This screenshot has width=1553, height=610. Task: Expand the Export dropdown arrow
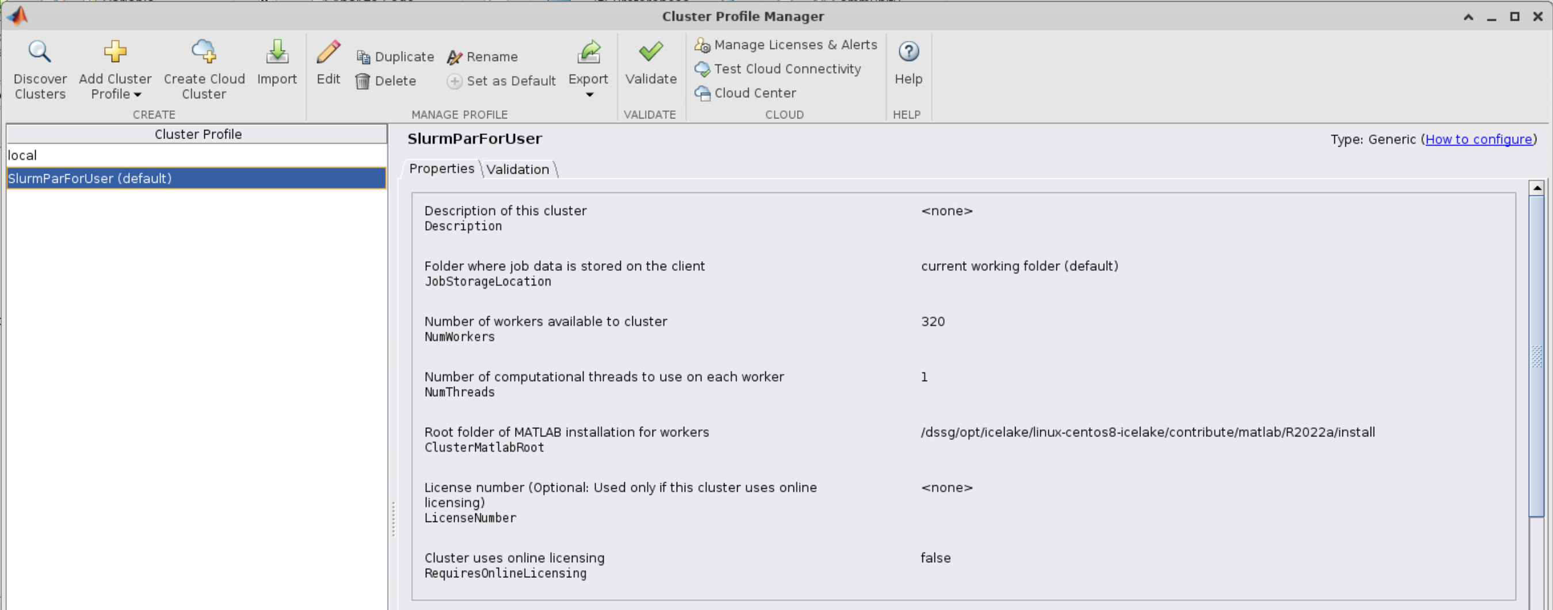(590, 94)
